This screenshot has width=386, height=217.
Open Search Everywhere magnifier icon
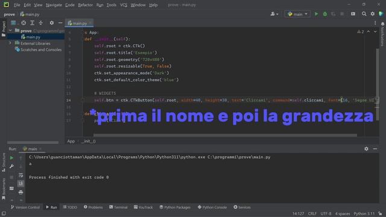tap(364, 14)
